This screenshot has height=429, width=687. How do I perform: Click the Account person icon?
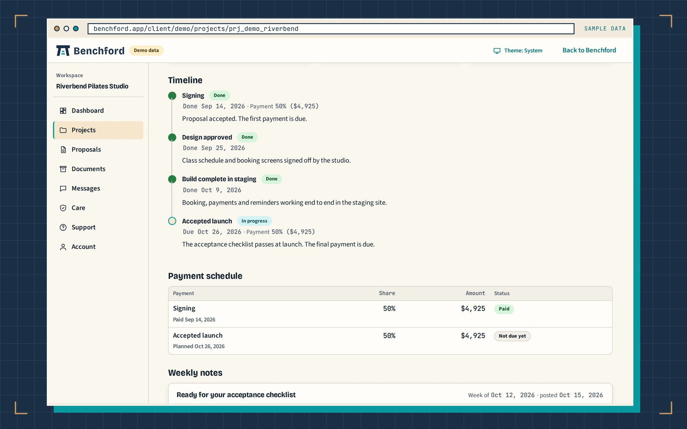63,247
